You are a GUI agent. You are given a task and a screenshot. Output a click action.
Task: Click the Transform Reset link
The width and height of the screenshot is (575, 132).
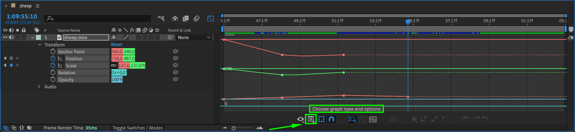117,44
